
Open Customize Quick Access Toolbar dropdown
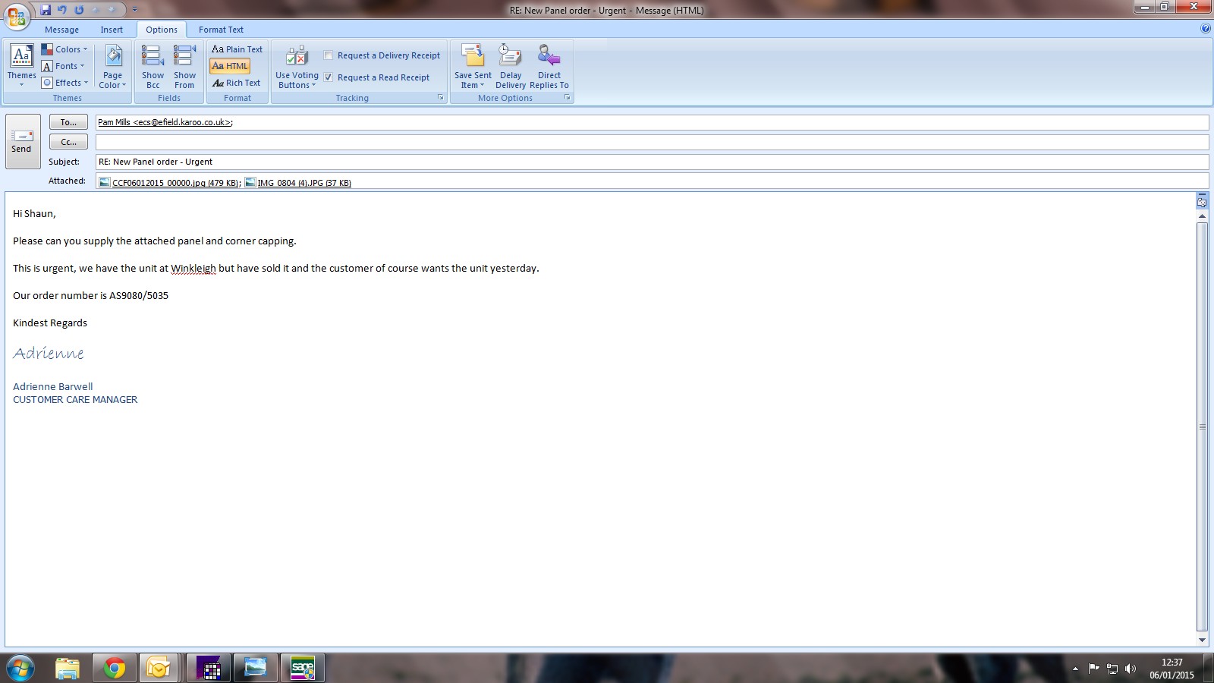pyautogui.click(x=134, y=10)
